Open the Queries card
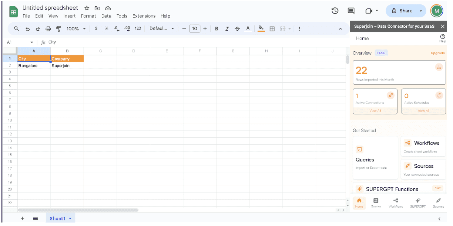453x226 pixels. point(375,158)
